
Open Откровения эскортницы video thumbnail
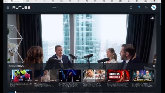click(x=118, y=76)
